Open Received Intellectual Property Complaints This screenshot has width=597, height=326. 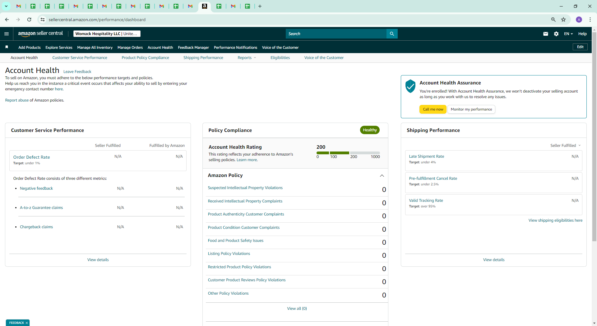pos(245,201)
